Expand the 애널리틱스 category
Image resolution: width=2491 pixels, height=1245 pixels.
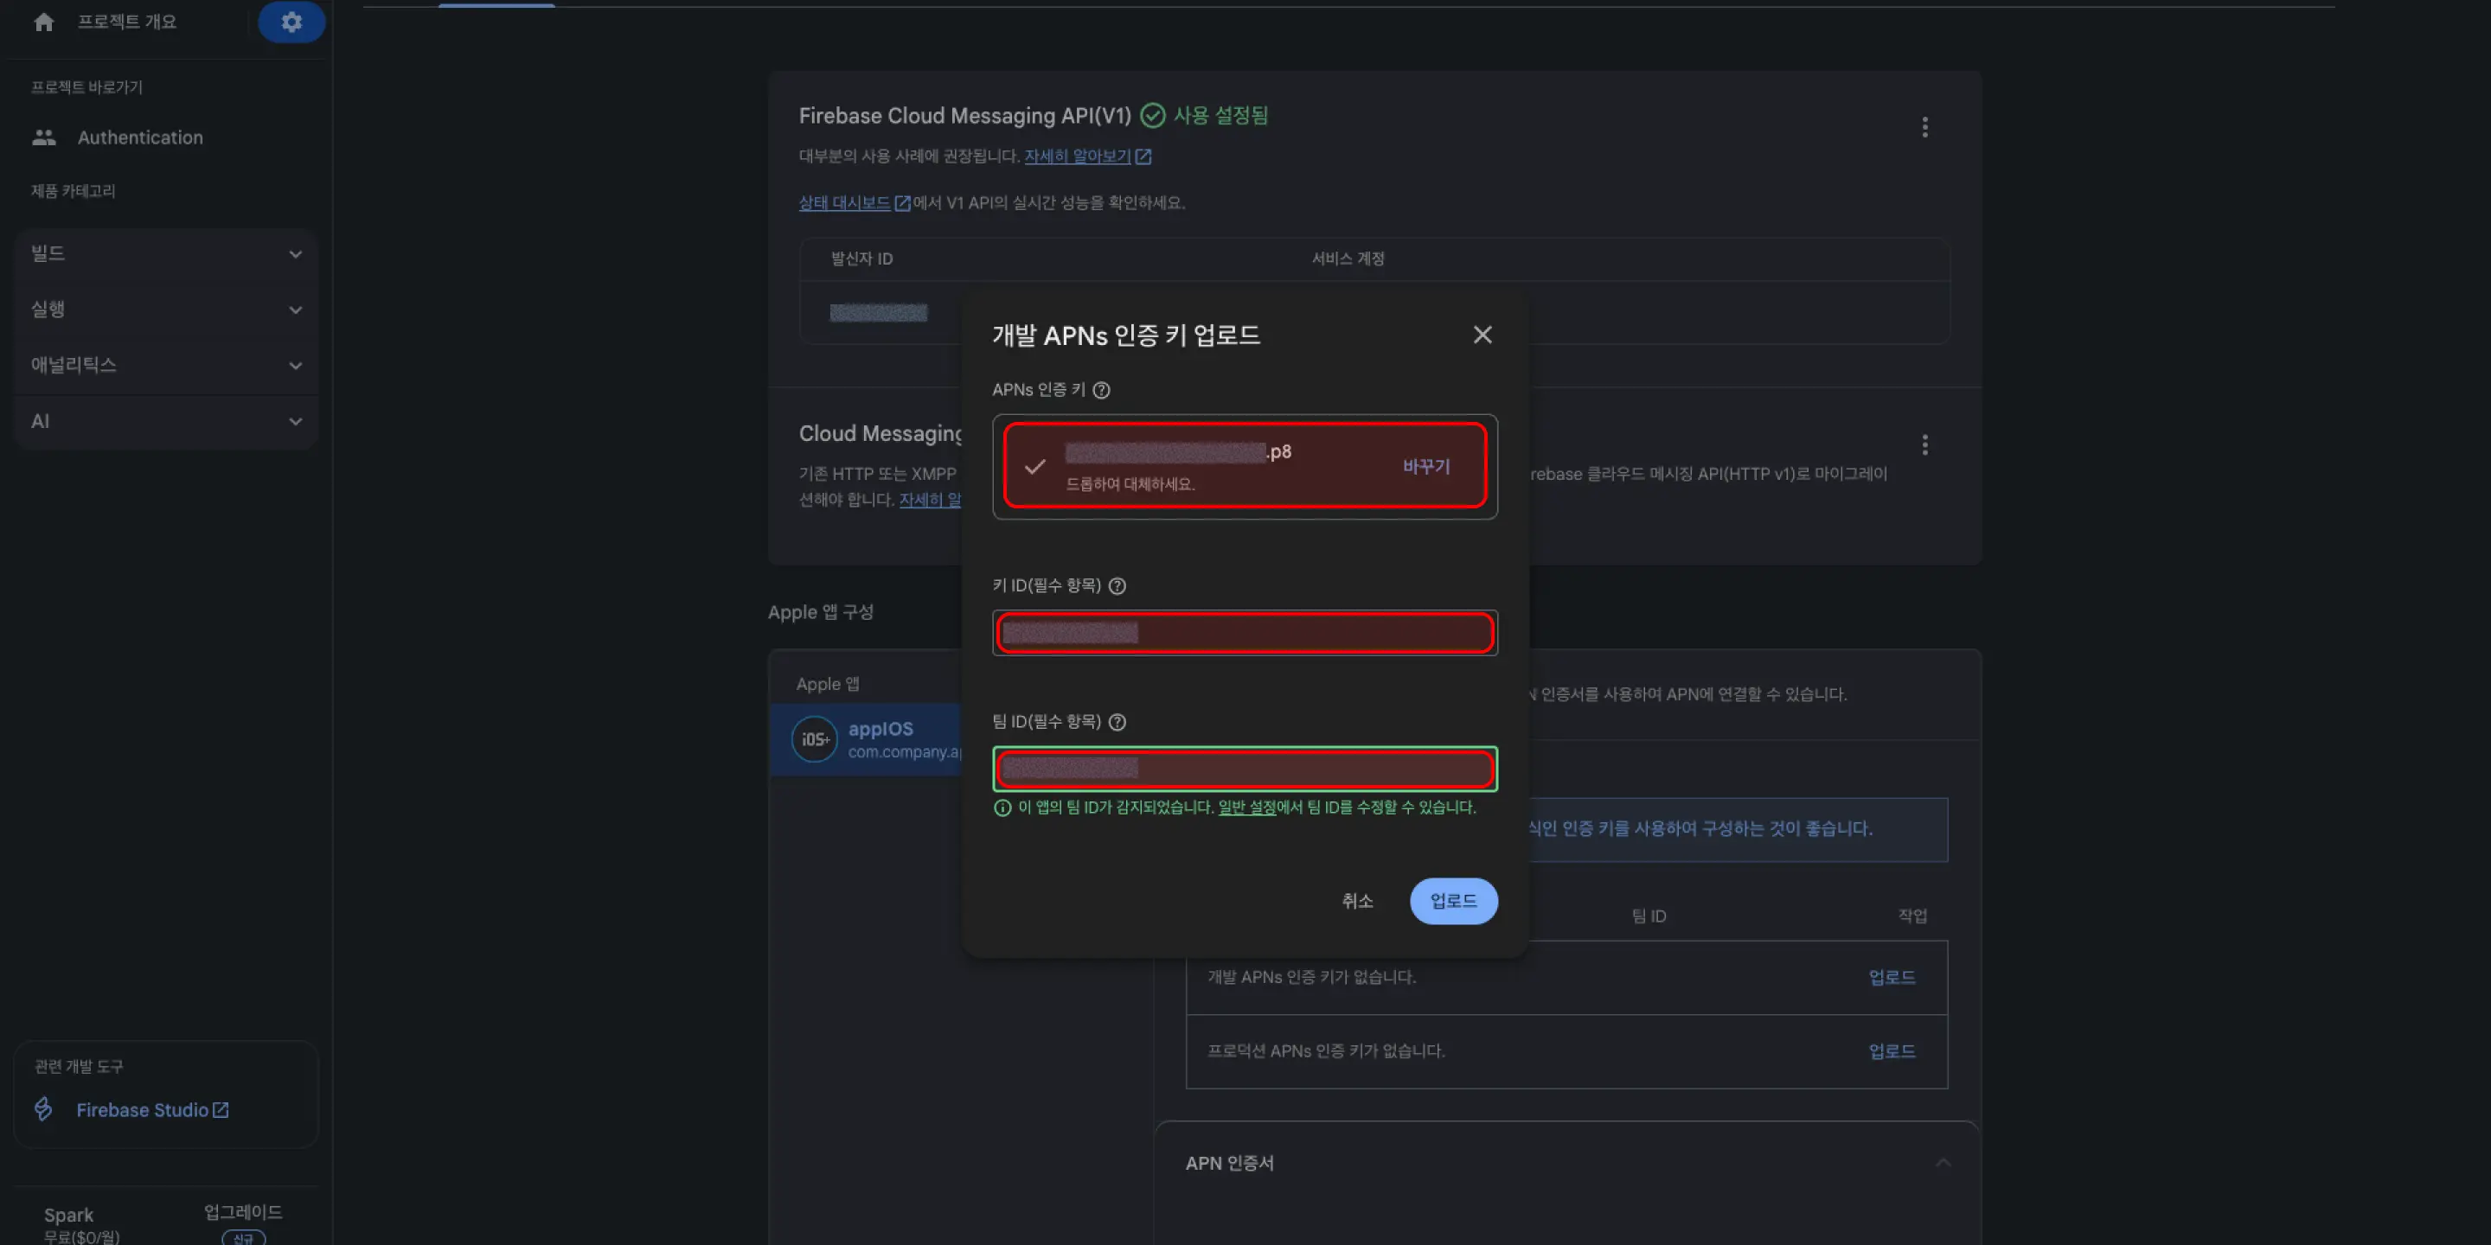tap(166, 366)
